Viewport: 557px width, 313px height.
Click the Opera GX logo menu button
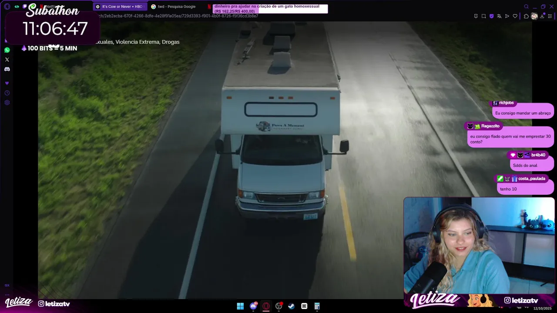click(7, 7)
